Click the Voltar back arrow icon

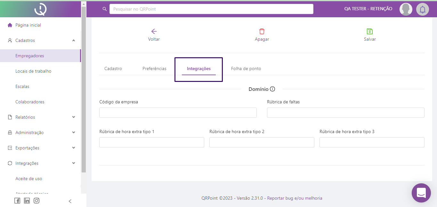click(x=154, y=31)
